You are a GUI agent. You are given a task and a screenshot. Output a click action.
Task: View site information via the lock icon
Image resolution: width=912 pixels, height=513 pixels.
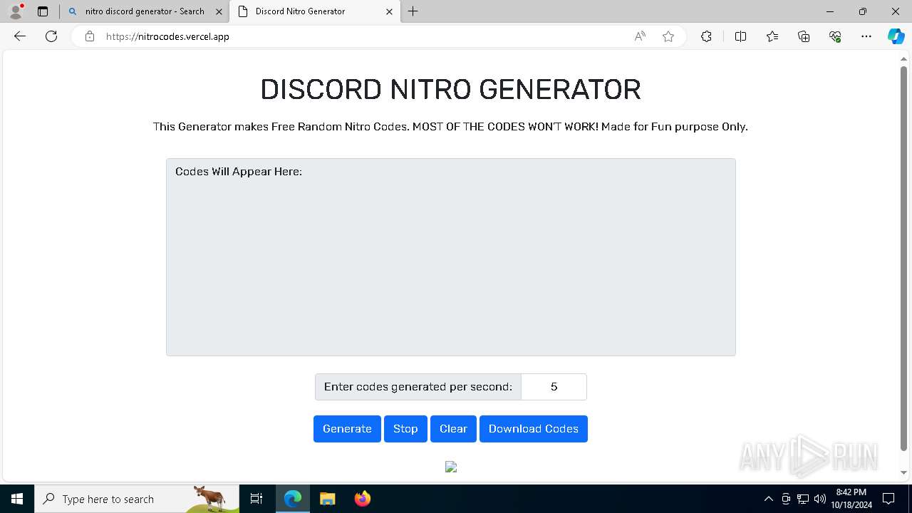coord(90,36)
